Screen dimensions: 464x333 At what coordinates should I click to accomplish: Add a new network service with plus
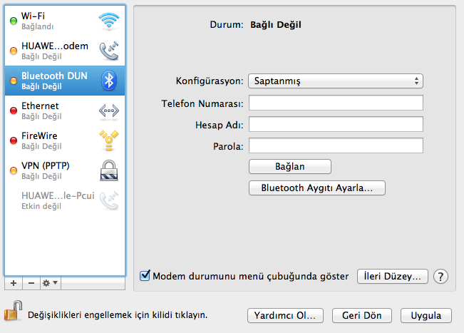(14, 283)
